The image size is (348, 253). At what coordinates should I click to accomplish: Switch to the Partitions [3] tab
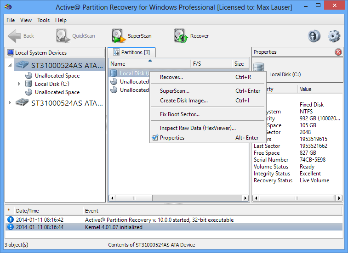tap(131, 52)
